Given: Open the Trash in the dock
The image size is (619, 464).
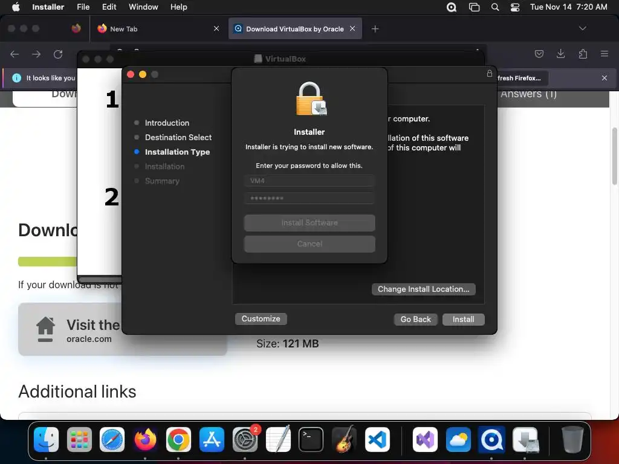Looking at the screenshot, I should 572,439.
